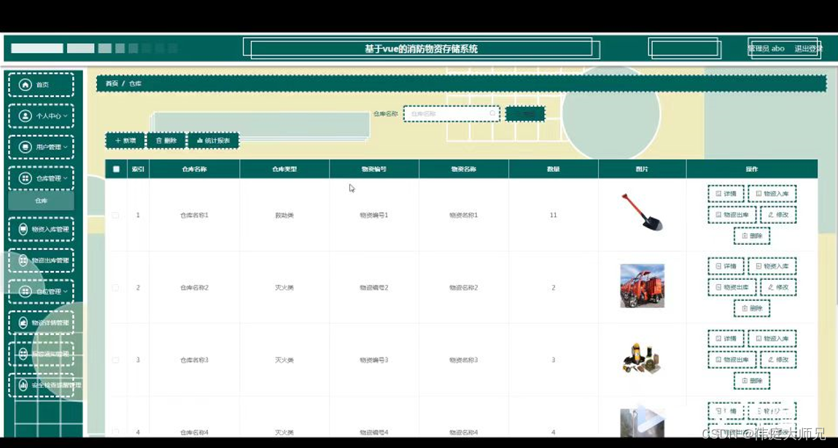Click the cell 仓库名称1
The image size is (838, 448).
pyautogui.click(x=194, y=215)
